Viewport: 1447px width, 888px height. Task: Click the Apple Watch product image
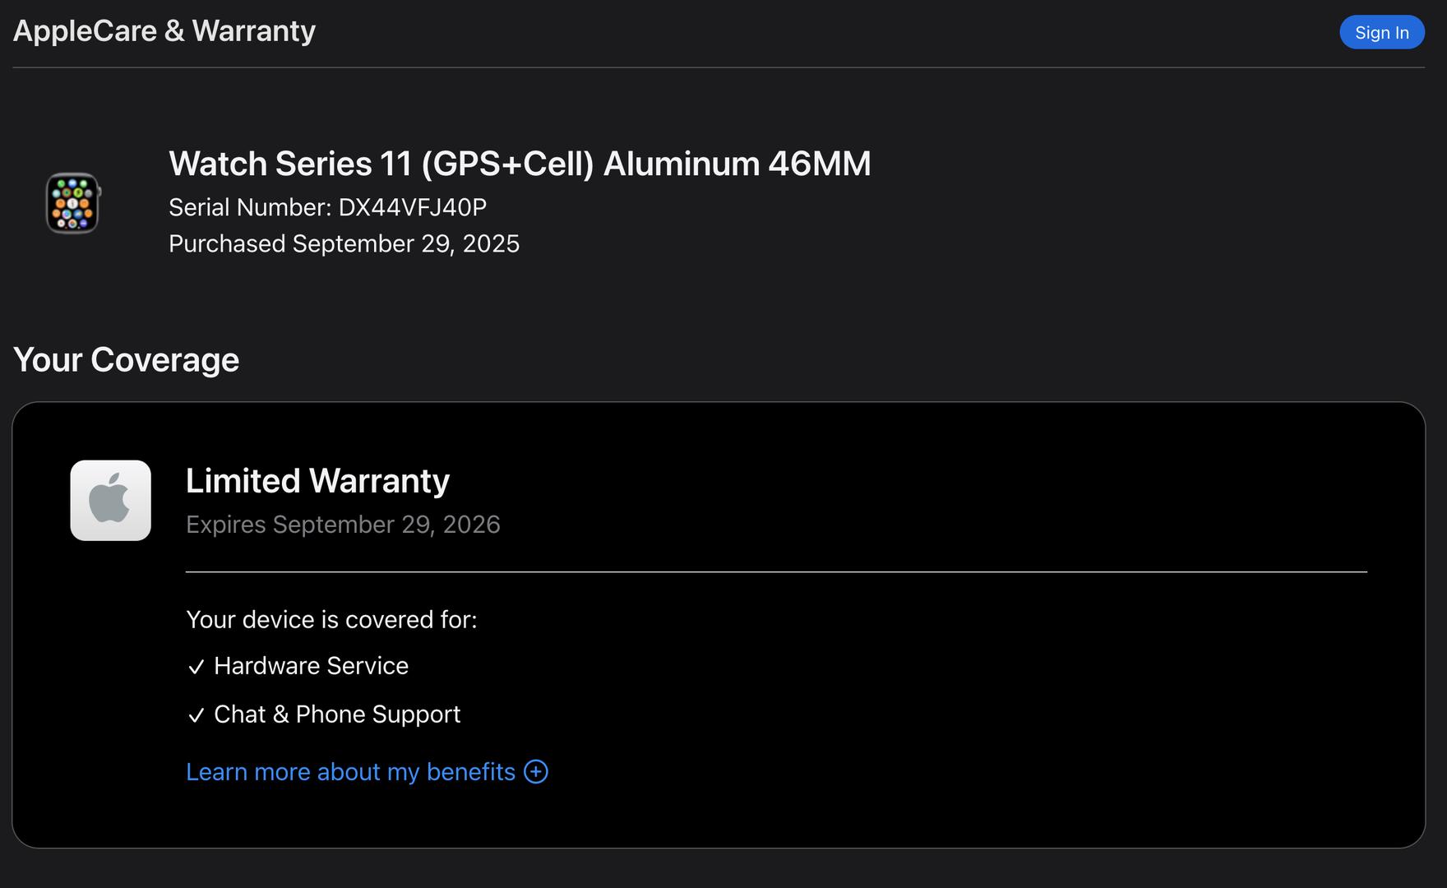click(x=72, y=203)
